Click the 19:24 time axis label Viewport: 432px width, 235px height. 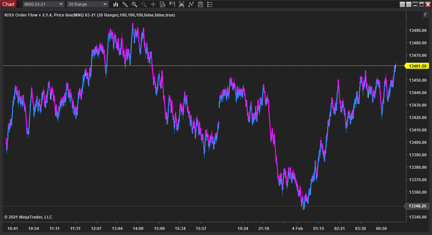pyautogui.click(x=243, y=229)
